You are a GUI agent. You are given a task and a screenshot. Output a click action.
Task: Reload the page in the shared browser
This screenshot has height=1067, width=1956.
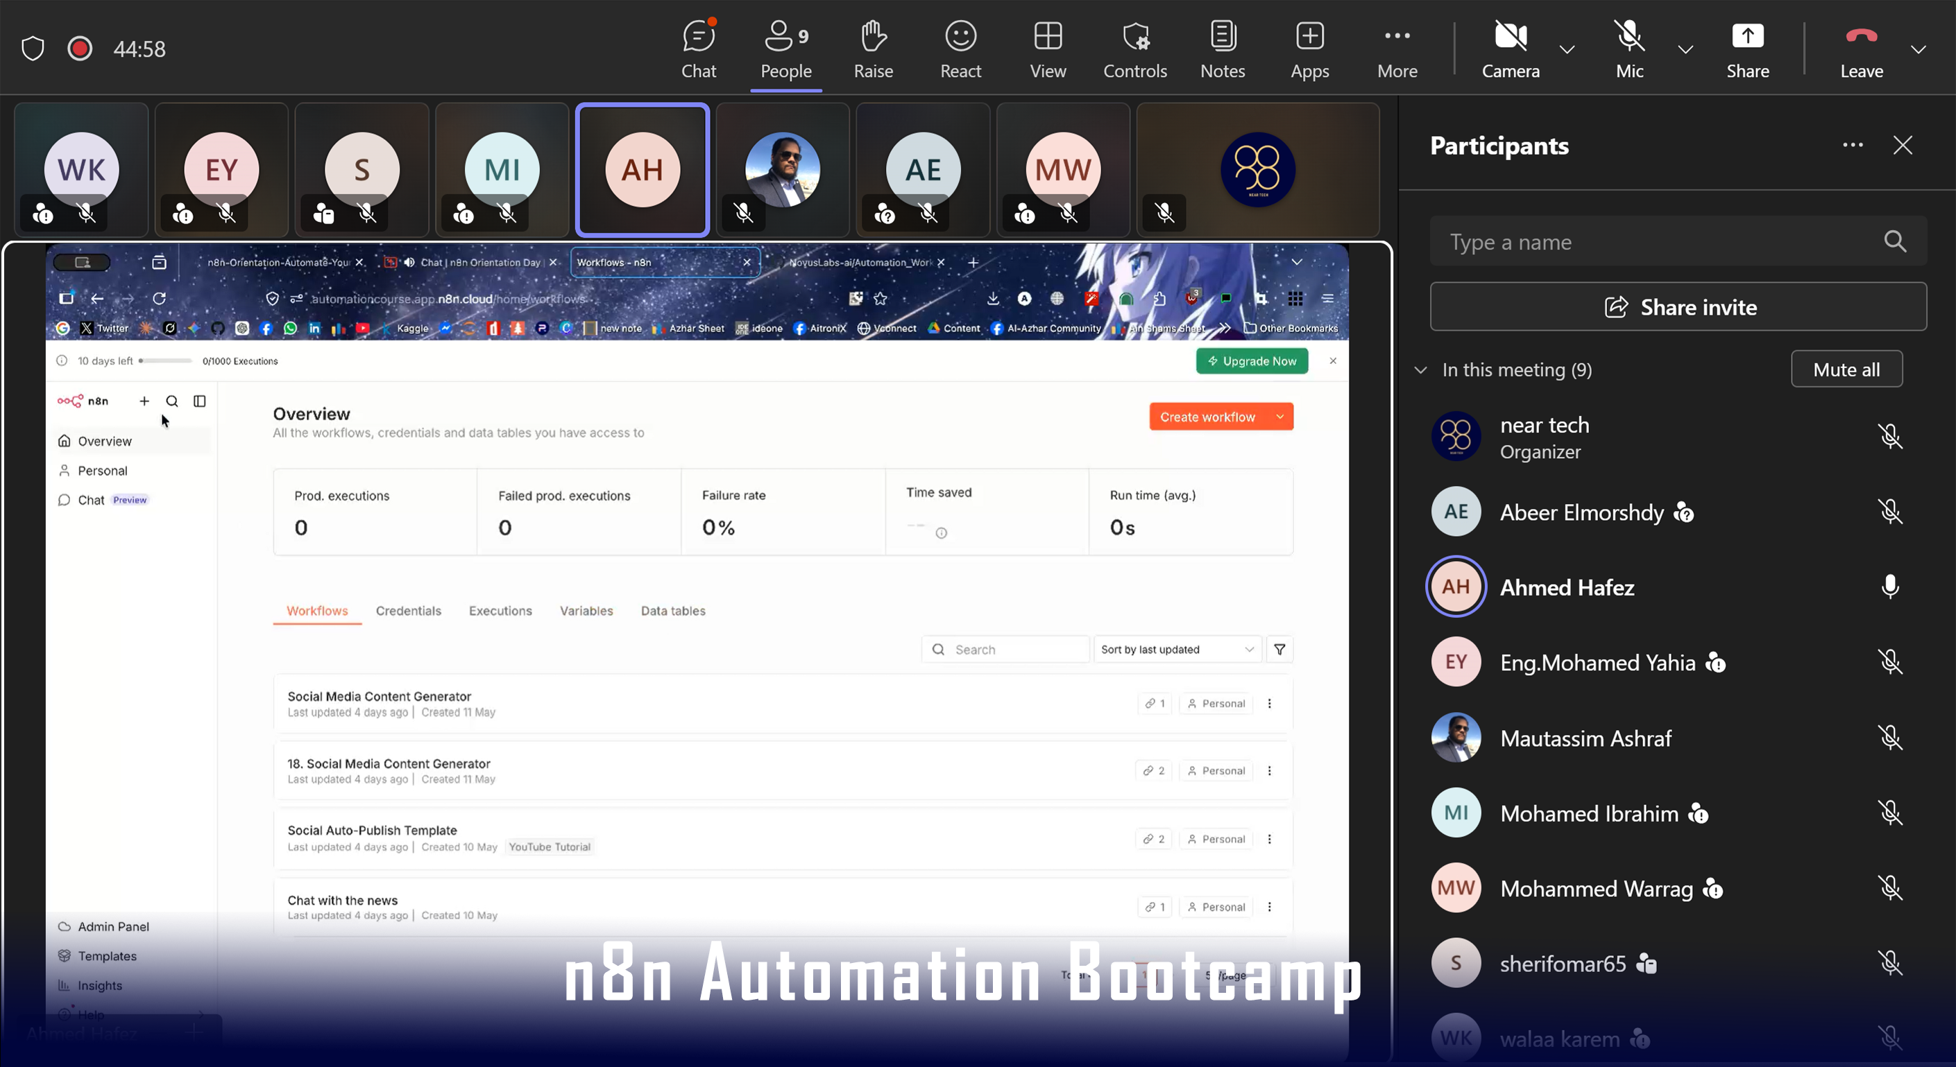pyautogui.click(x=159, y=299)
